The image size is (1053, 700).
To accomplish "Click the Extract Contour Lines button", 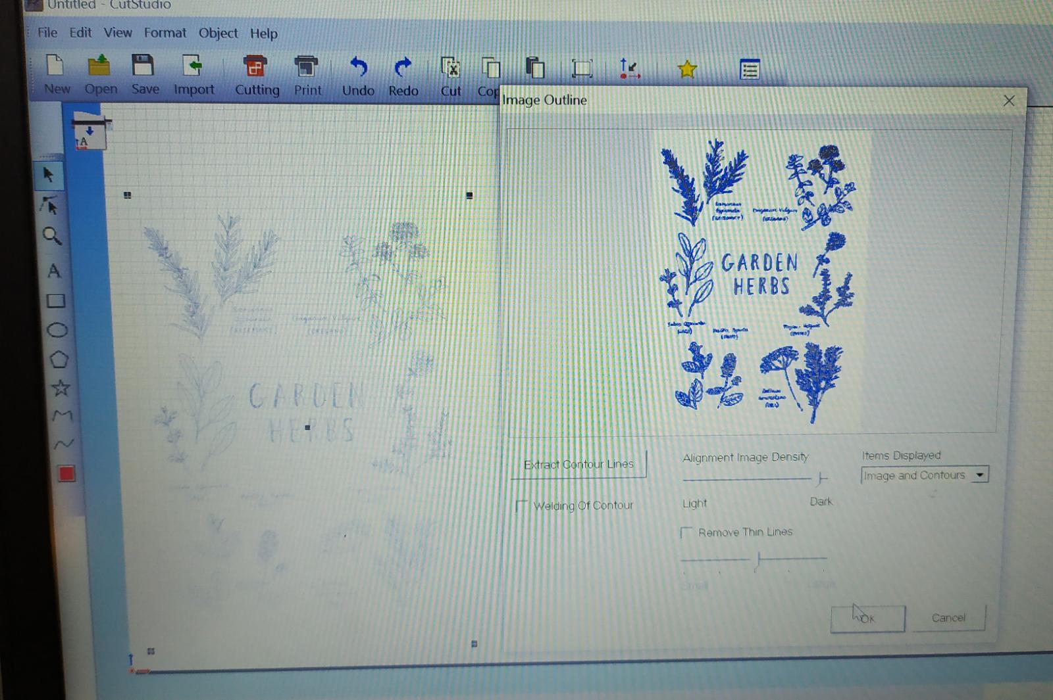I will coord(579,464).
